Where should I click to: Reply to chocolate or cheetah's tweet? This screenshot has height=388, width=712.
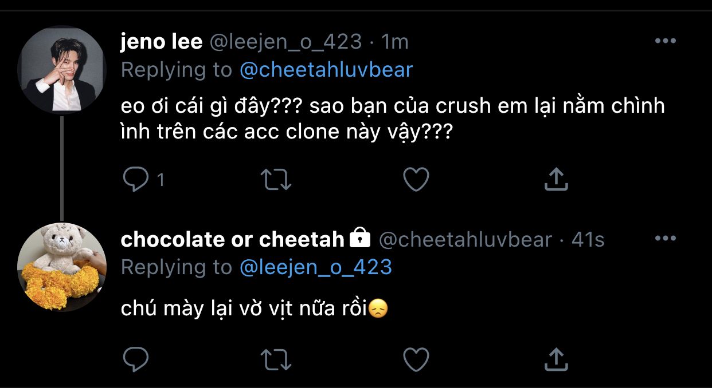(x=136, y=359)
